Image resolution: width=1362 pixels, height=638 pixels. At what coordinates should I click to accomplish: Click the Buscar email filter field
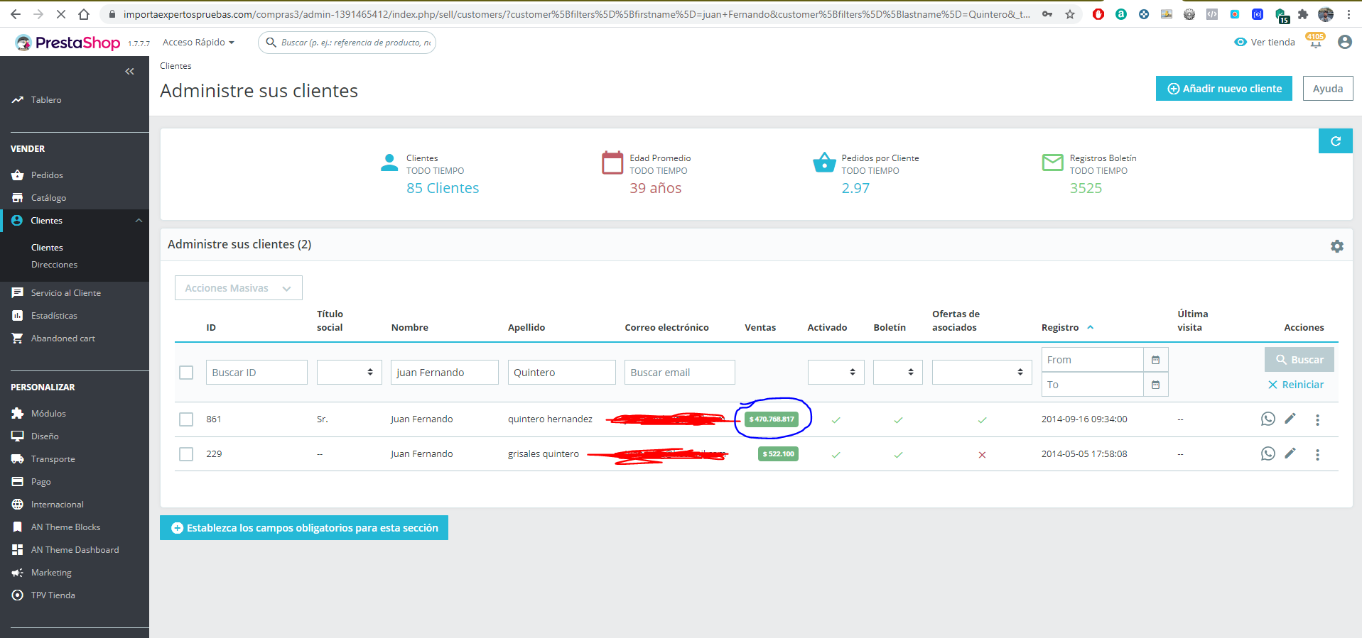(680, 373)
